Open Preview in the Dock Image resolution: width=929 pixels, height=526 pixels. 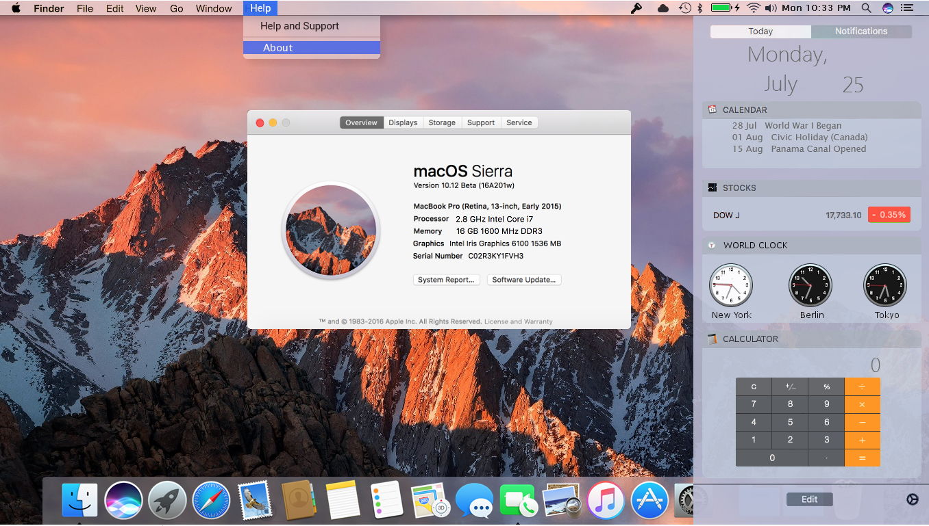pos(562,500)
